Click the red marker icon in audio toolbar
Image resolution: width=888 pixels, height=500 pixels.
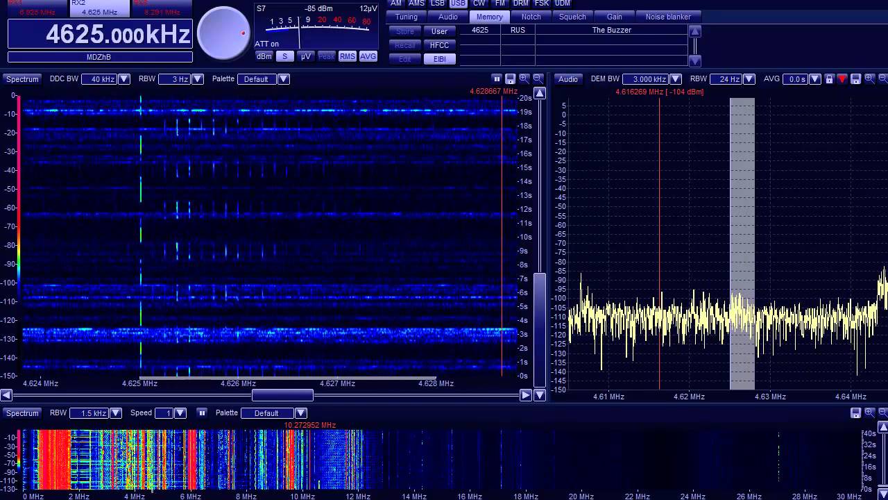pyautogui.click(x=842, y=79)
